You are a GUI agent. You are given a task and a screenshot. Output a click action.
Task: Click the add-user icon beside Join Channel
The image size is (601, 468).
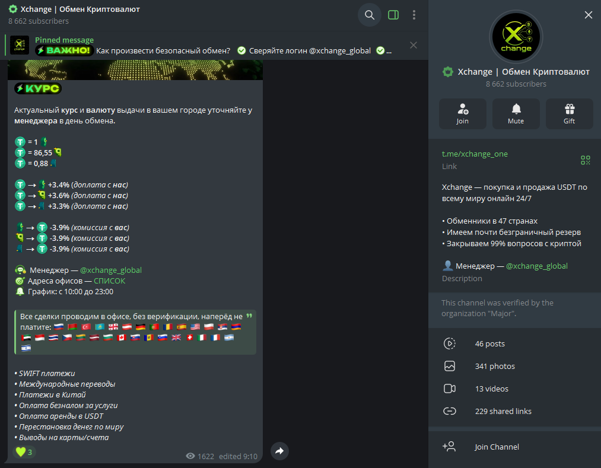tap(449, 447)
